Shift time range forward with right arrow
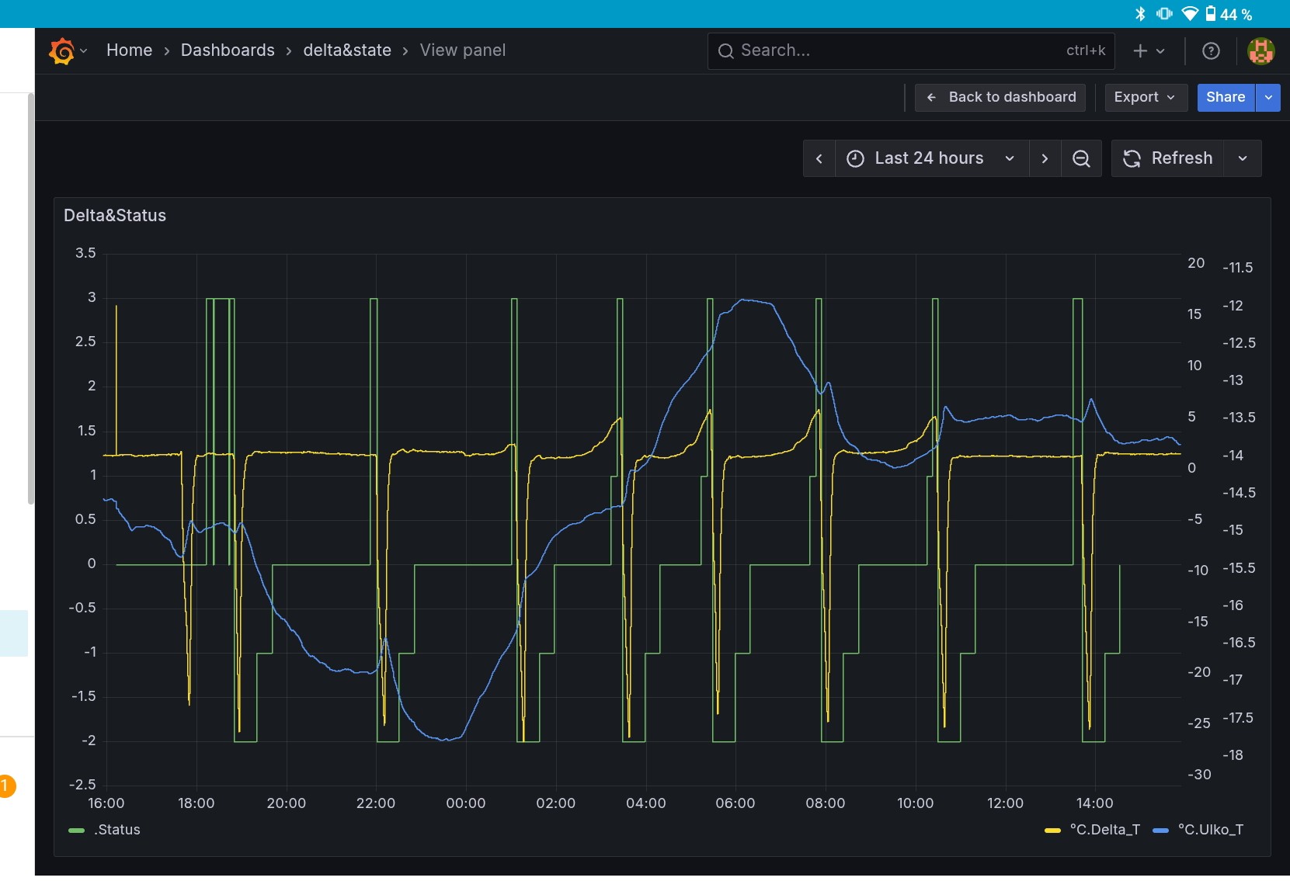This screenshot has width=1290, height=881. click(1045, 159)
